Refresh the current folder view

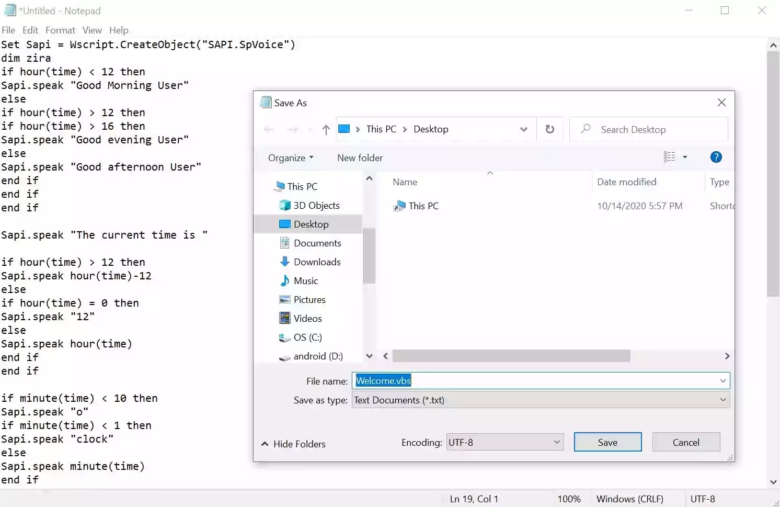549,129
